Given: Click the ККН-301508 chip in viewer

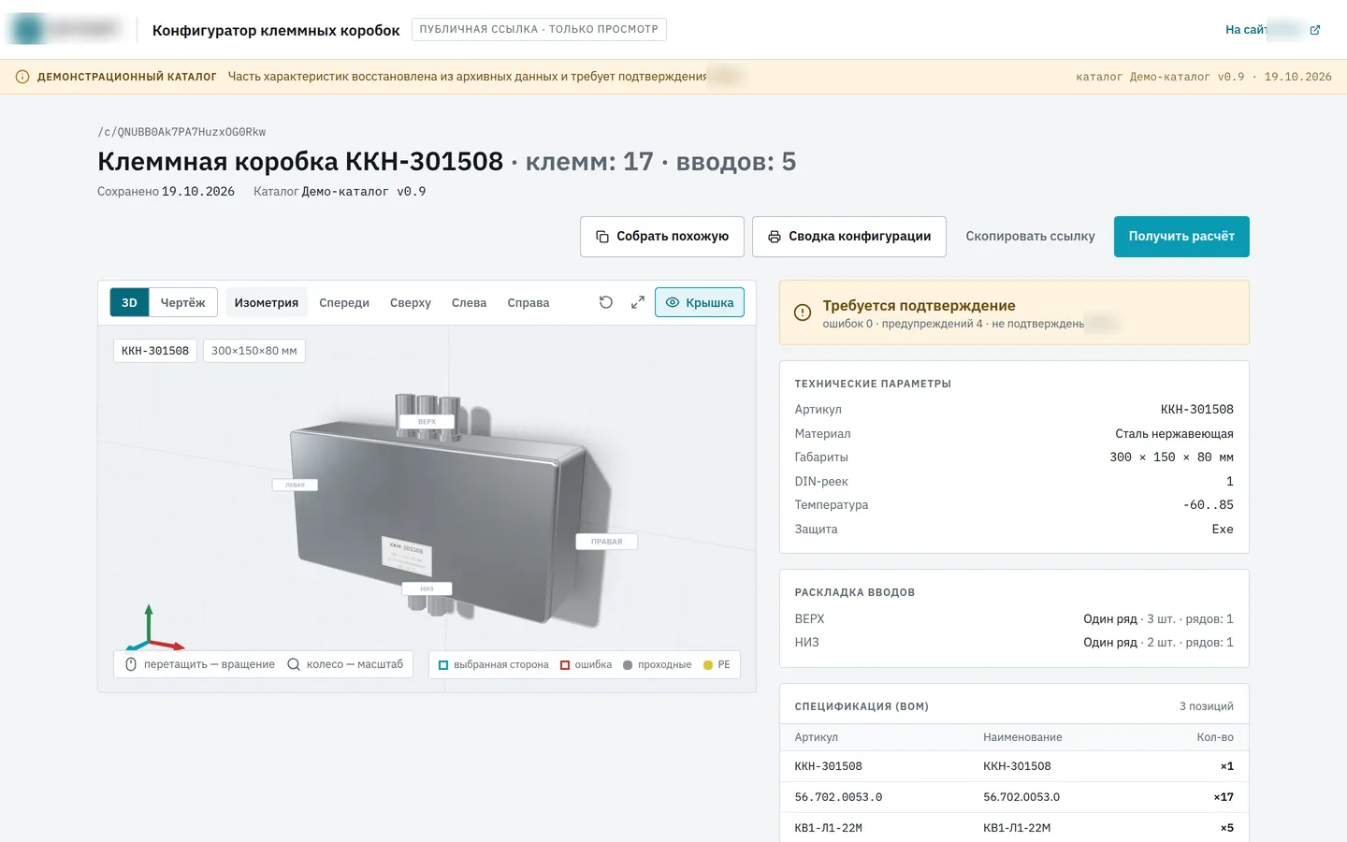Looking at the screenshot, I should click(155, 351).
